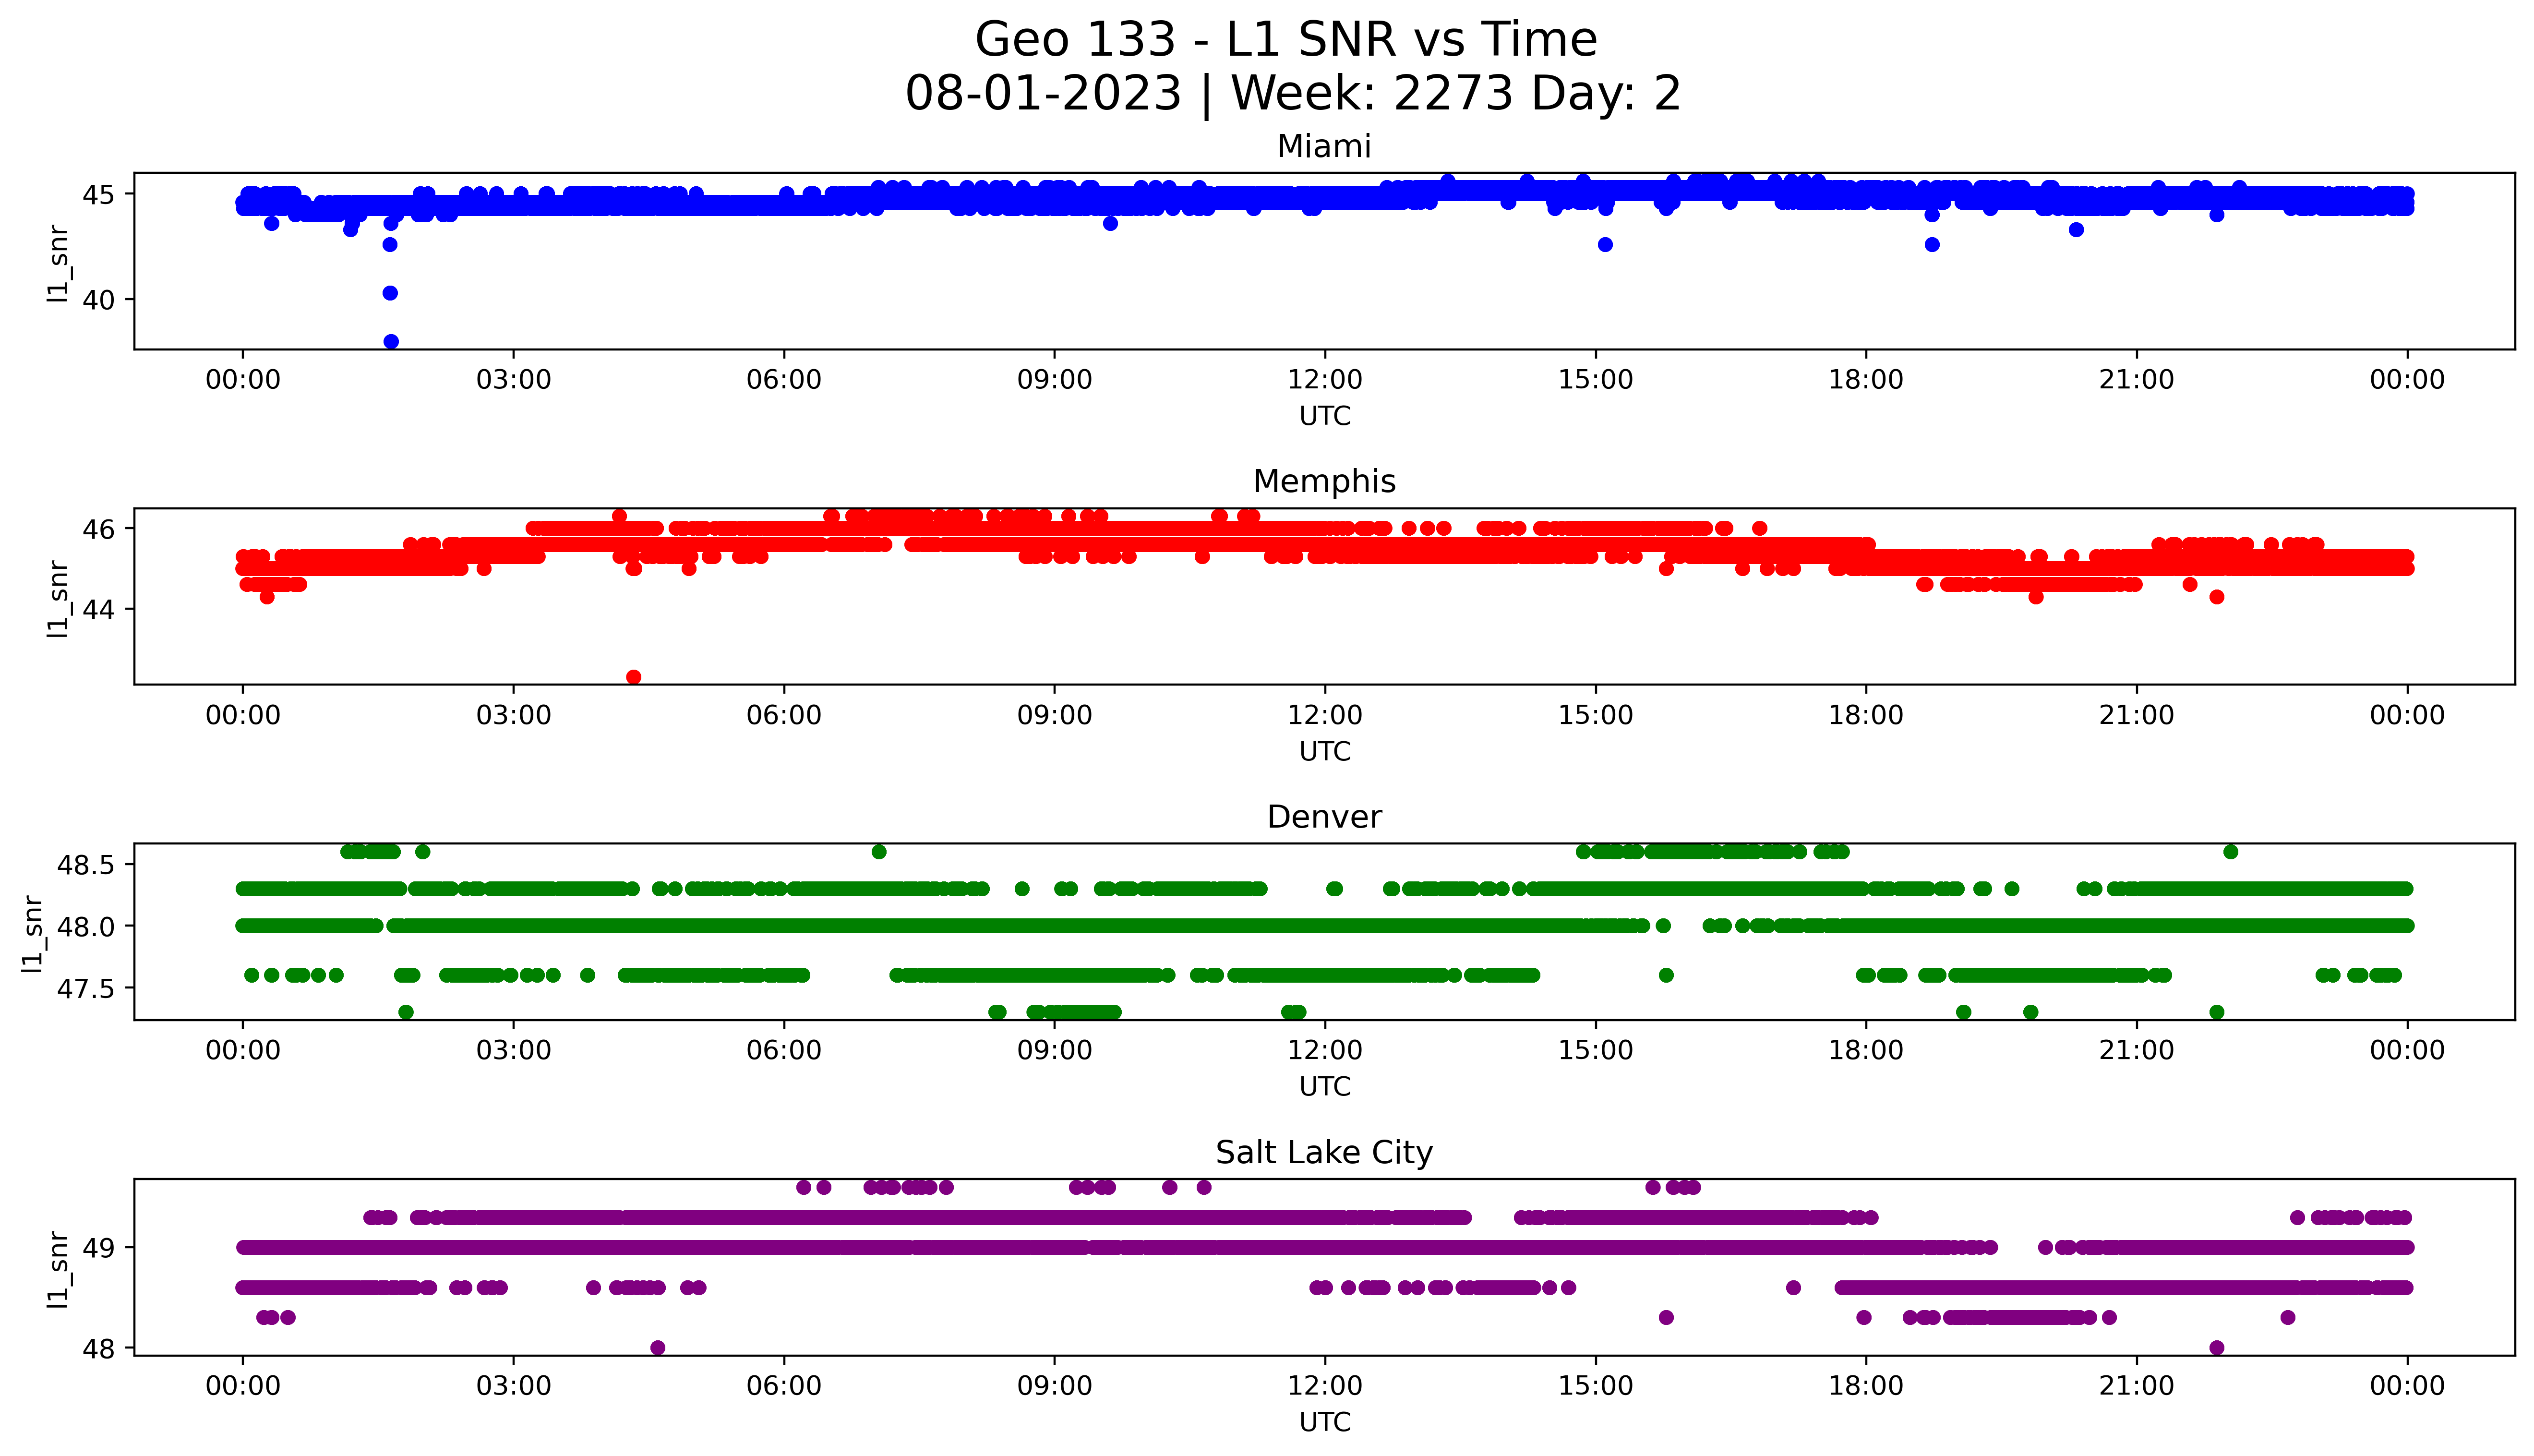2534x1456 pixels.
Task: Click the l1_snr y-axis label of Salt Lake City plot
Action: [x=59, y=1270]
